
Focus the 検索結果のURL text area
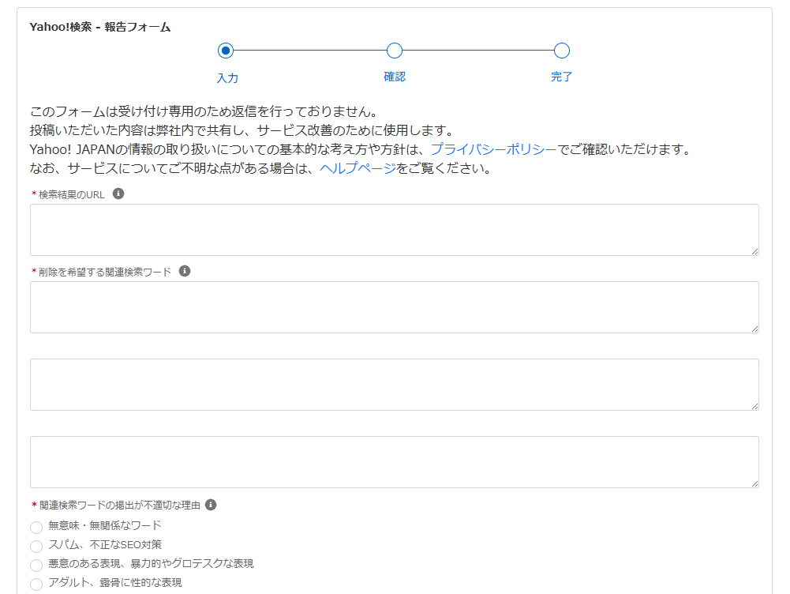click(x=394, y=230)
